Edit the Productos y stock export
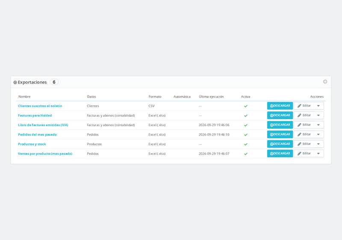Screen dimensions: 342x240 pyautogui.click(x=304, y=144)
